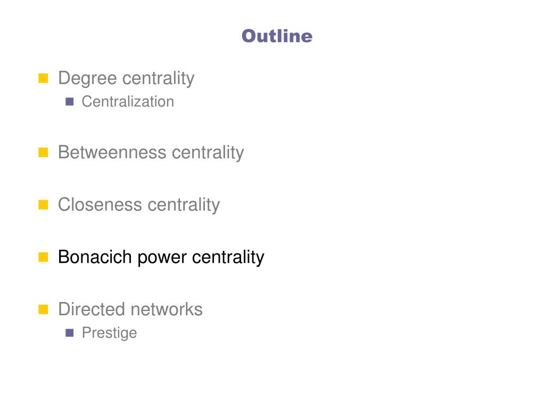545x409 pixels.
Task: Select the Prestige sub-item text
Action: [x=110, y=333]
